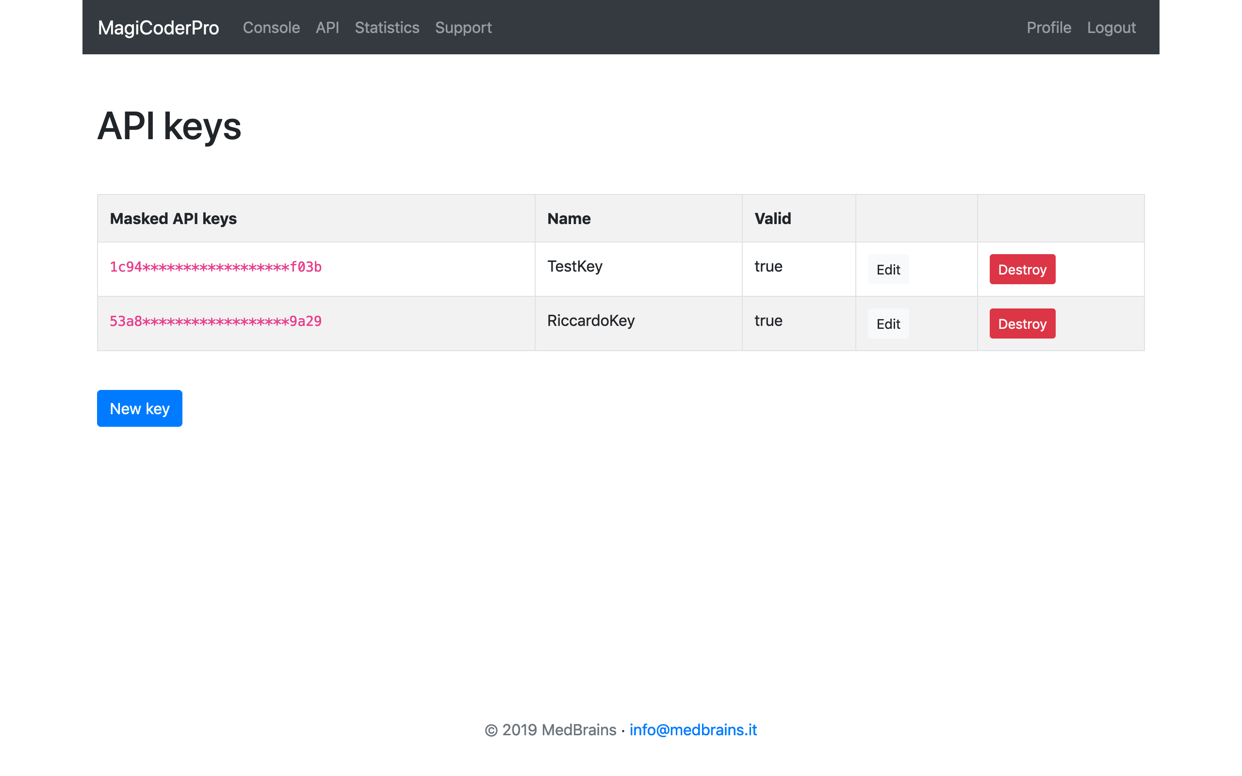The width and height of the screenshot is (1242, 776).
Task: Open the info@medbrains.it email link
Action: tap(693, 729)
